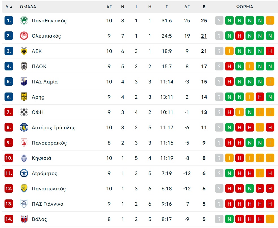Image resolution: width=278 pixels, height=228 pixels.
Task: Click the ΟΦΗ circular logo
Action: [24, 112]
